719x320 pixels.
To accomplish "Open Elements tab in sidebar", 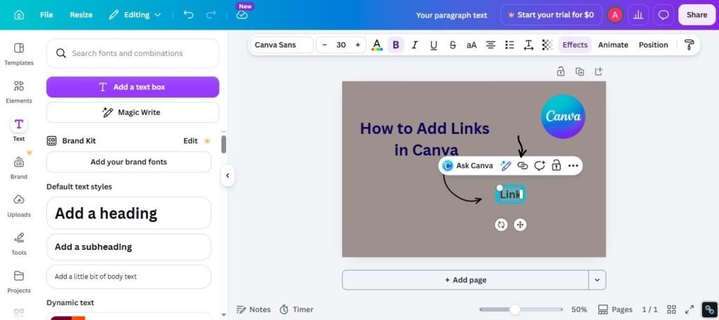I will [19, 92].
